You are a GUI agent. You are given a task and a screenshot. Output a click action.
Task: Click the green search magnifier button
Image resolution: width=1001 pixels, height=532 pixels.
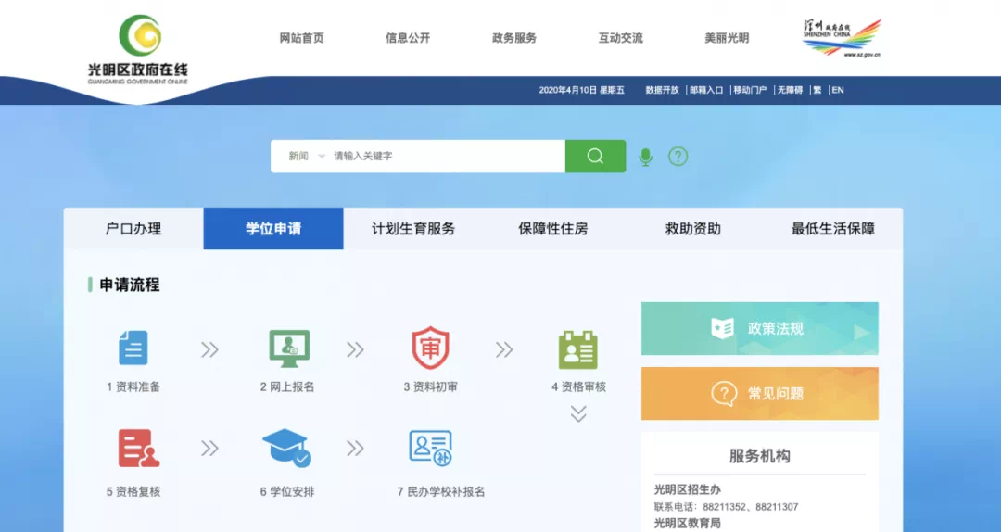click(595, 156)
